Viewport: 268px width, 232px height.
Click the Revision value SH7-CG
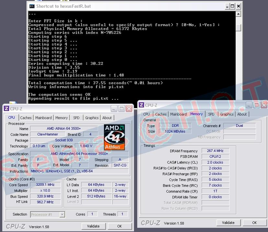tap(120, 165)
